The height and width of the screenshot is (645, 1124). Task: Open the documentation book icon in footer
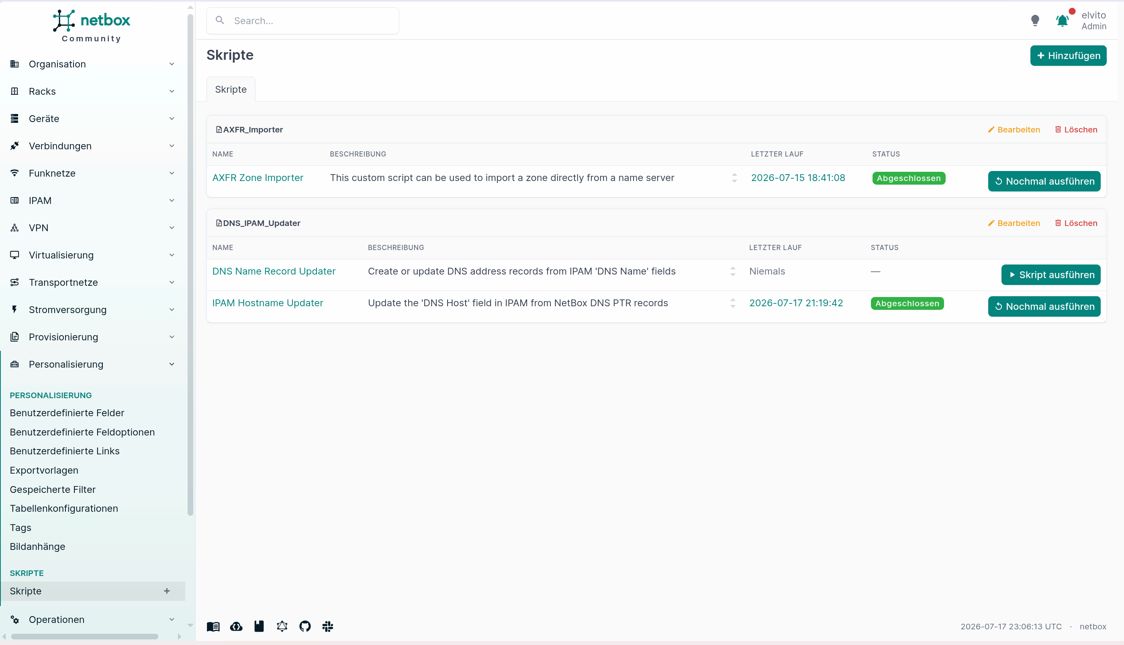click(213, 627)
